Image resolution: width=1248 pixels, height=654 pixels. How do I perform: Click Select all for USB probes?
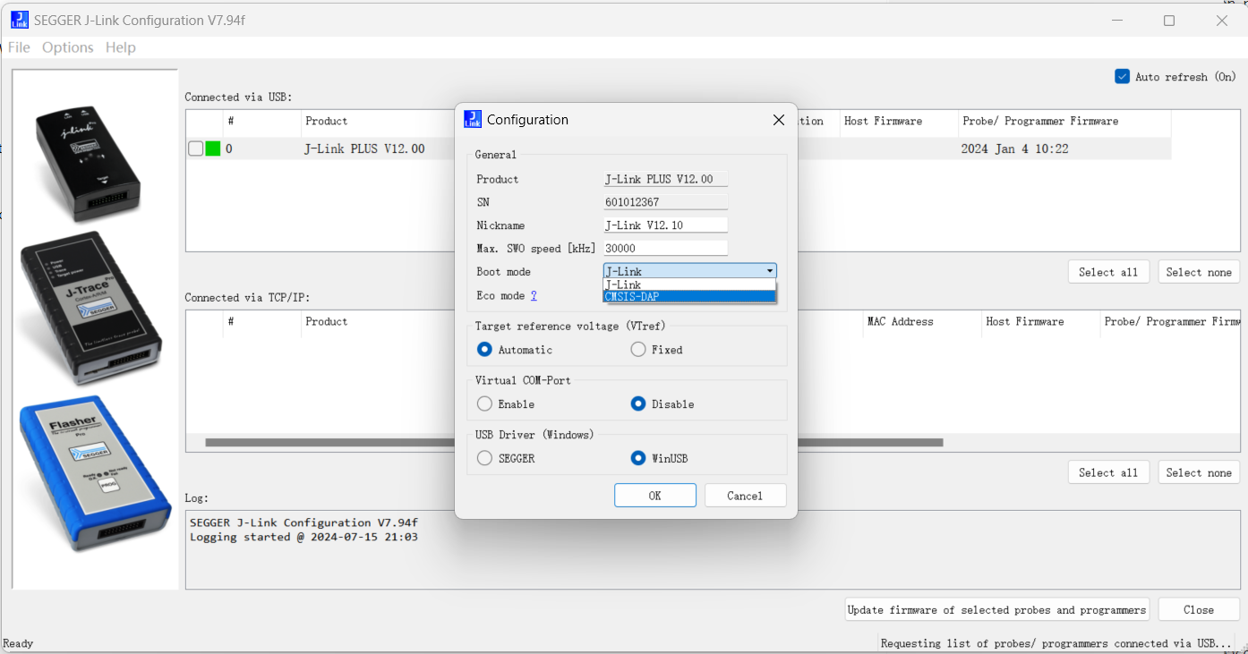[1108, 272]
